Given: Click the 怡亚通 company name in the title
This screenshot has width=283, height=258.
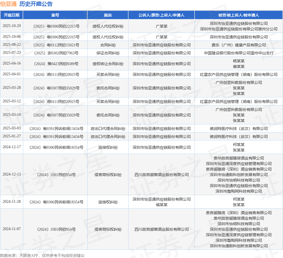Looking at the screenshot, I should (8, 4).
